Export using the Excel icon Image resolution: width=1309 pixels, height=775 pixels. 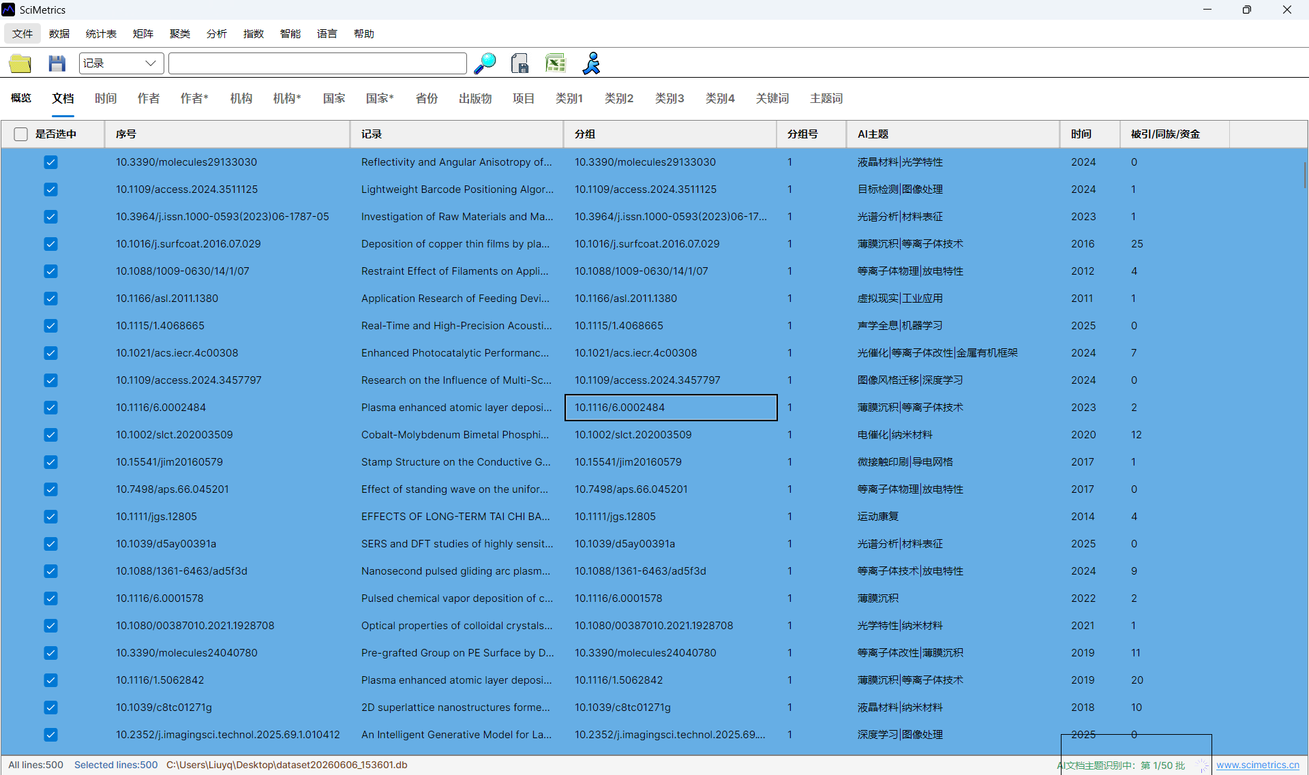point(556,63)
